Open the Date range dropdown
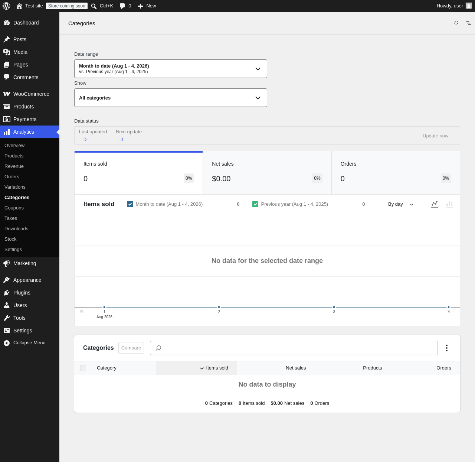Screen dimensions: 475x462 point(171,69)
